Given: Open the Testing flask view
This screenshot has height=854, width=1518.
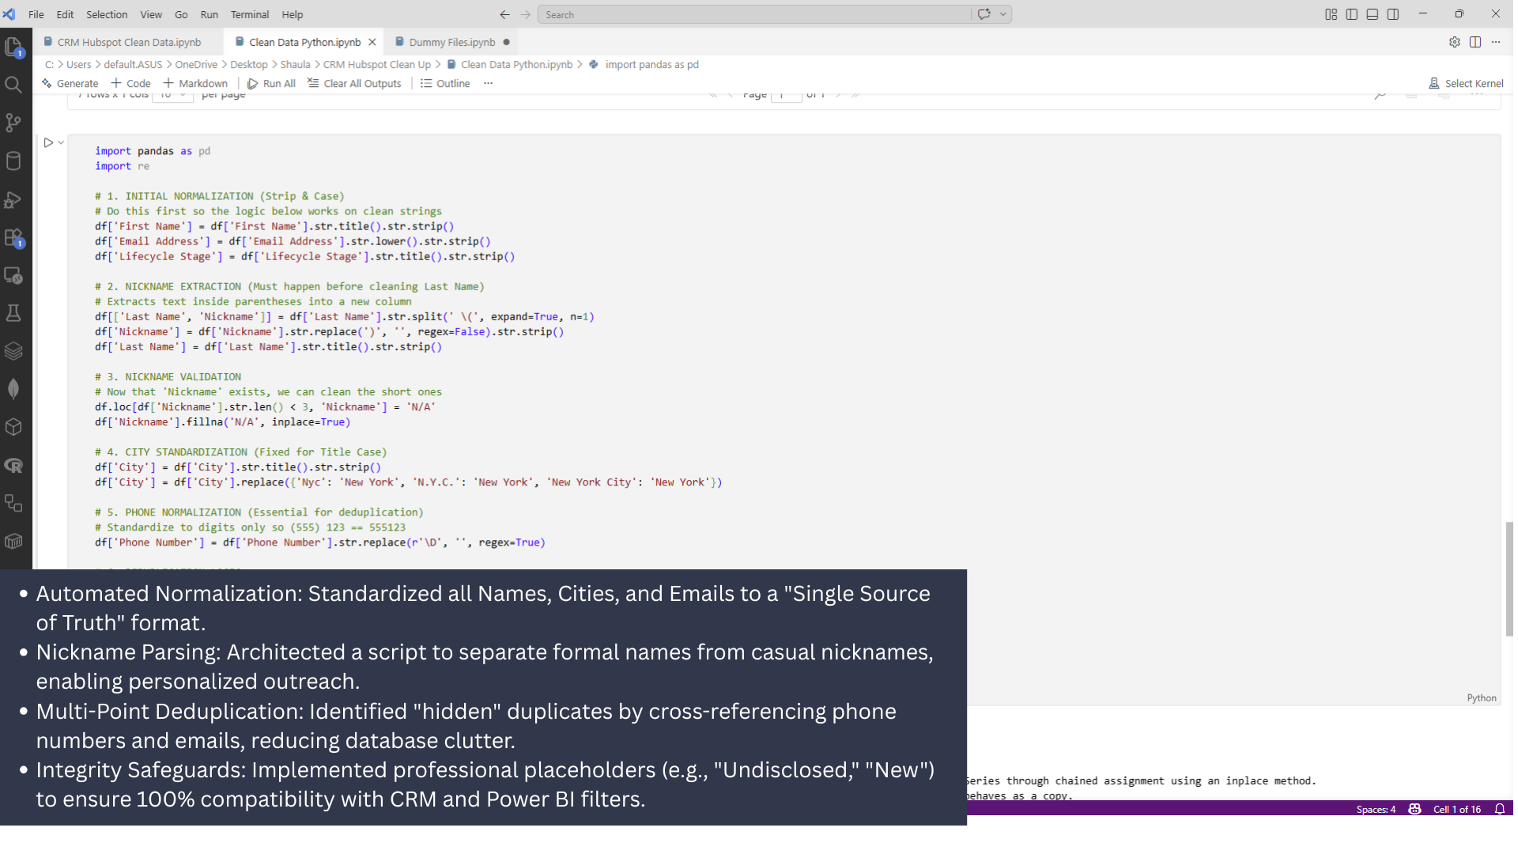Looking at the screenshot, I should point(13,313).
